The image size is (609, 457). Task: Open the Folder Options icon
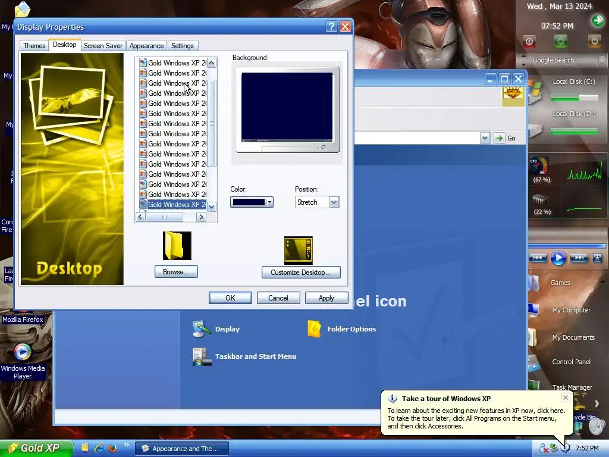click(x=314, y=328)
